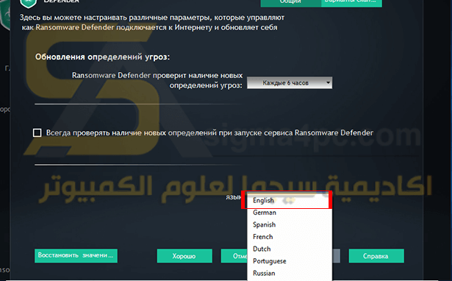
Task: Click the Всегда проверять наличие новых определений label
Action: tap(209, 132)
